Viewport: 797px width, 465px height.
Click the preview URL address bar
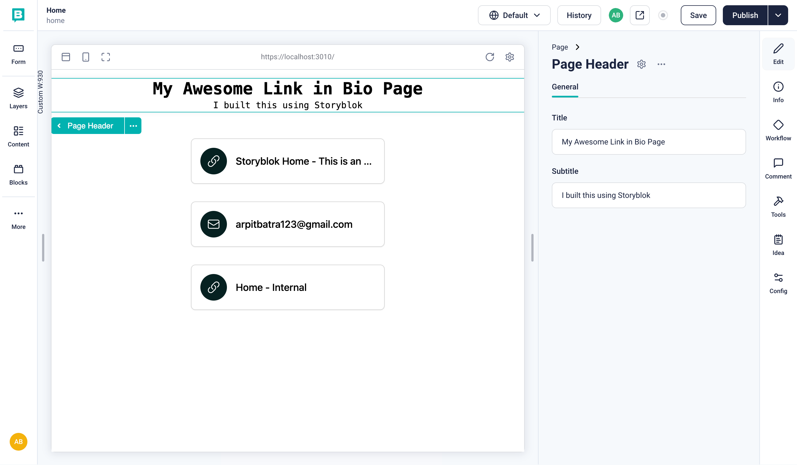click(297, 57)
